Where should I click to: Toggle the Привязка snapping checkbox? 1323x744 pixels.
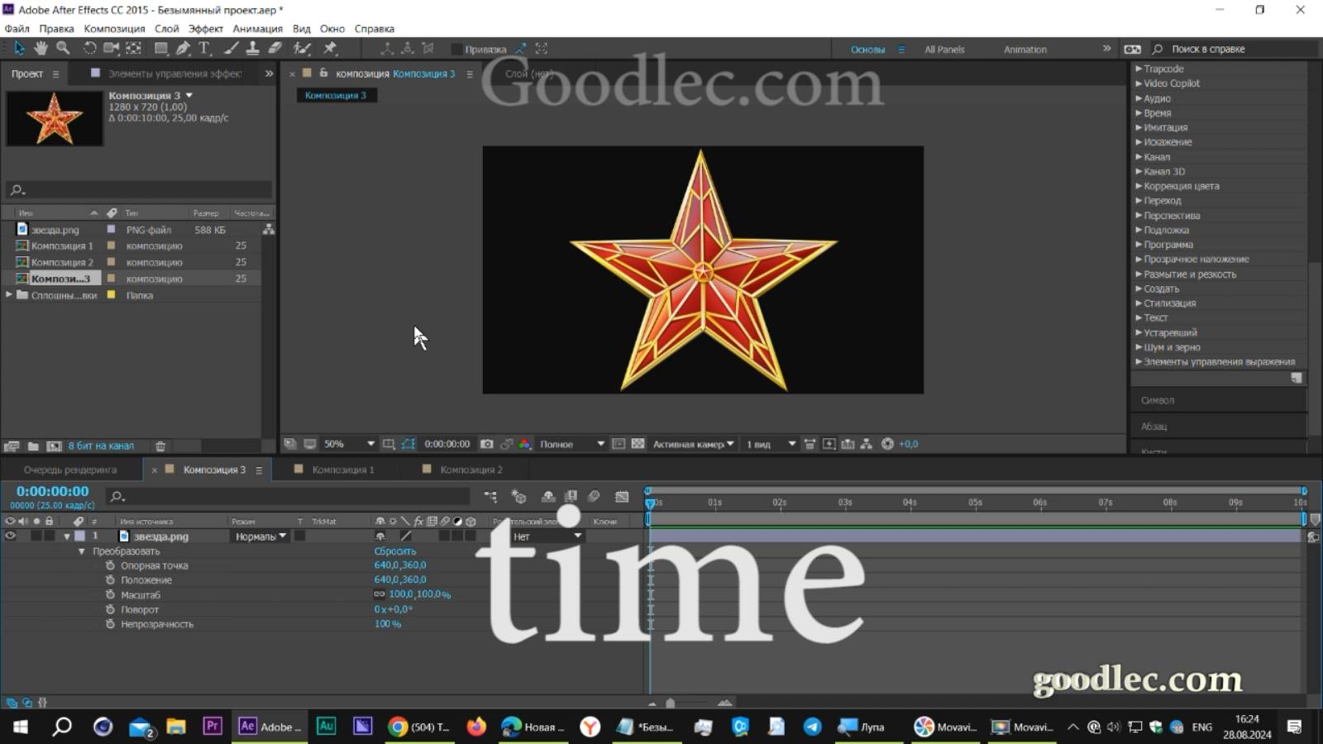tap(456, 50)
